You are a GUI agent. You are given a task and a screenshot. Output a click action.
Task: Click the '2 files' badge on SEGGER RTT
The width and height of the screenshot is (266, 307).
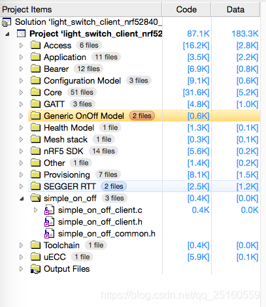coord(114,186)
